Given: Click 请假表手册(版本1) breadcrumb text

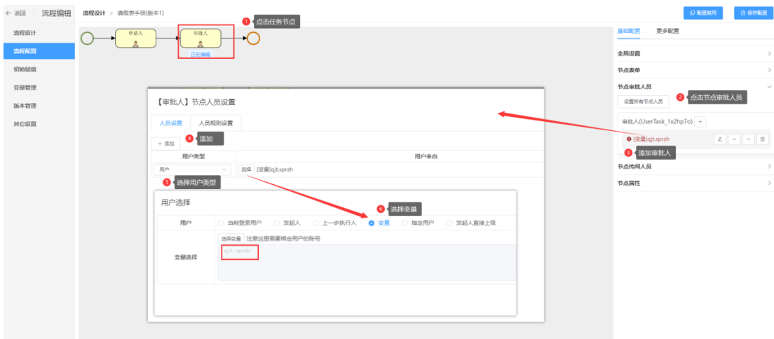Looking at the screenshot, I should pos(140,13).
